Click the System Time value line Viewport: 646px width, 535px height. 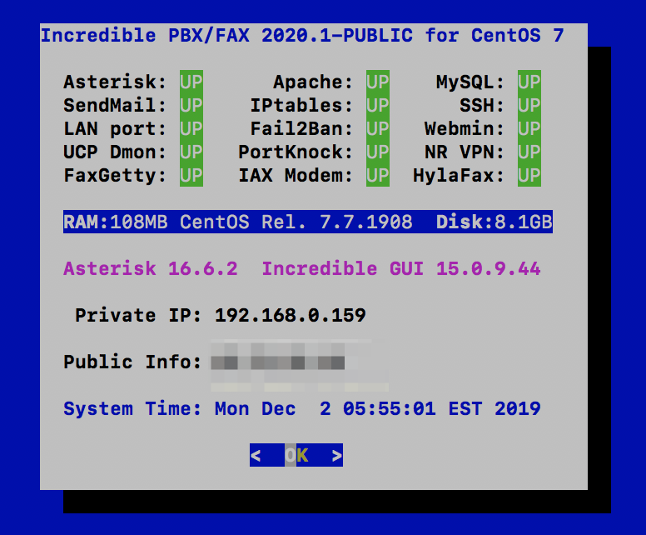pyautogui.click(x=302, y=409)
